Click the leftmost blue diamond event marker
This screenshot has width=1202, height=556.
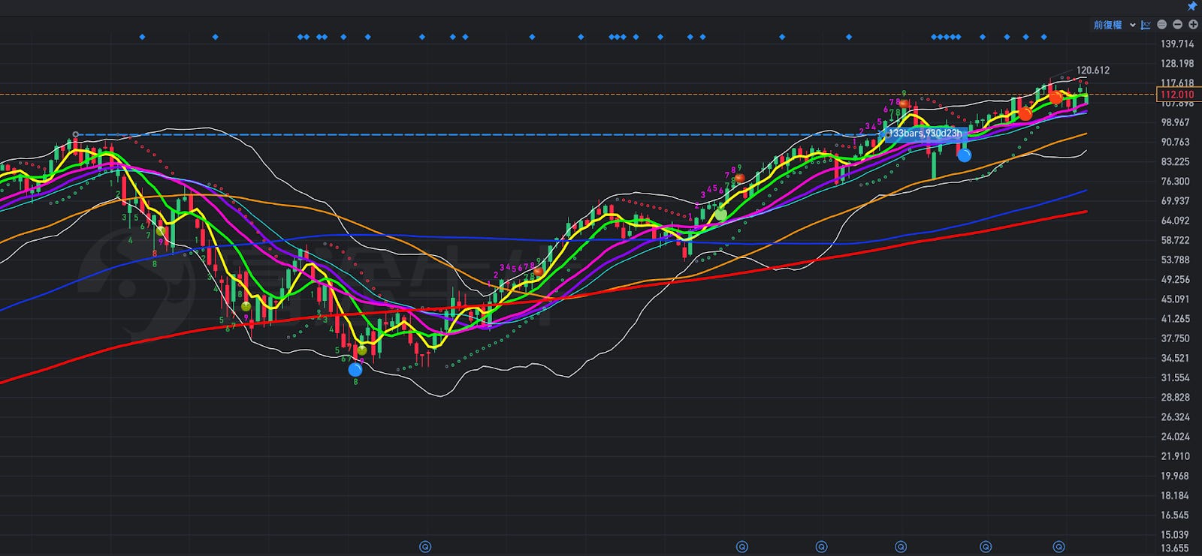(x=142, y=37)
